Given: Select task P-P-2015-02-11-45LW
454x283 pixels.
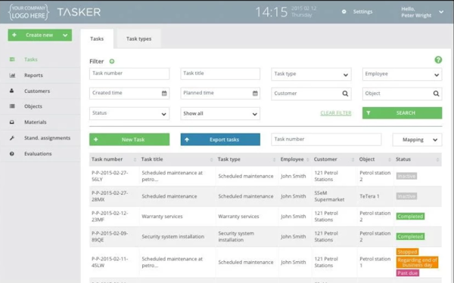Looking at the screenshot, I should coord(110,262).
